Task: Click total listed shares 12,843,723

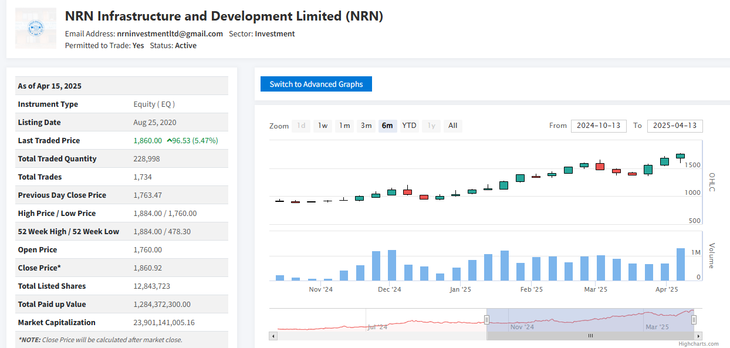Action: (x=153, y=286)
